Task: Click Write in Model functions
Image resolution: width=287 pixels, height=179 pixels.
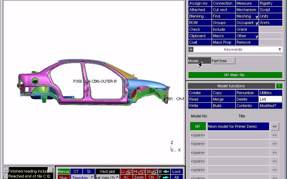Action: click(200, 106)
